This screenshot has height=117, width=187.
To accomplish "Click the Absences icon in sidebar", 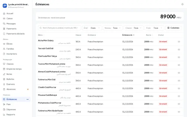I will 4,89.
